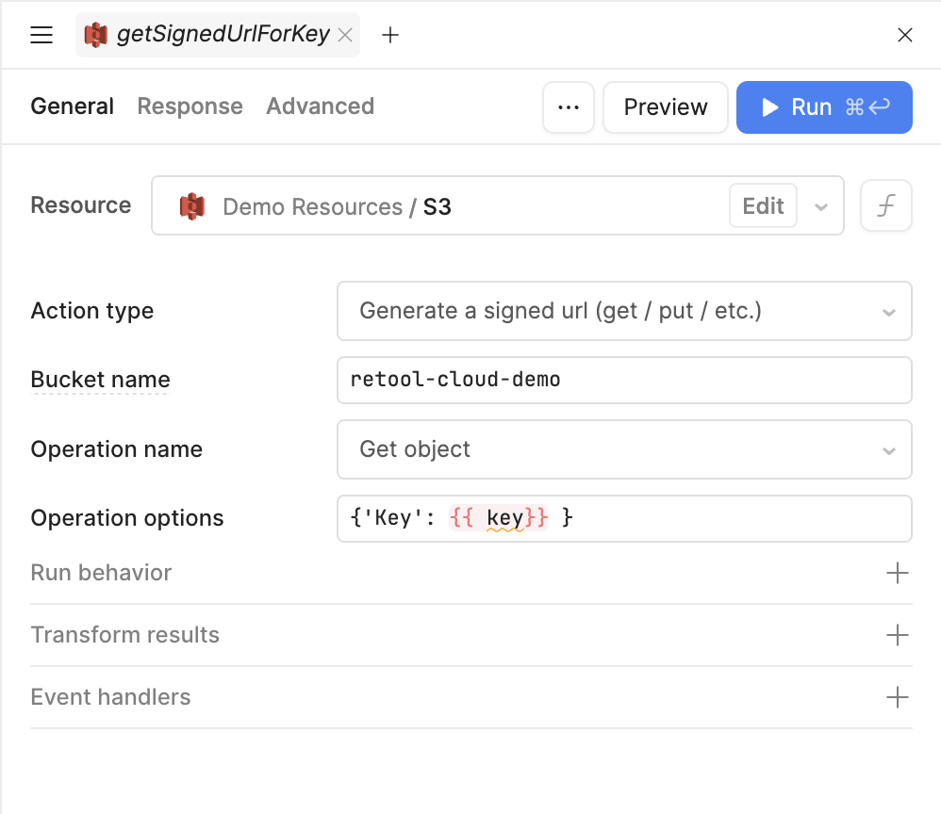The width and height of the screenshot is (941, 814).
Task: Open the hamburger menu icon
Action: [41, 36]
